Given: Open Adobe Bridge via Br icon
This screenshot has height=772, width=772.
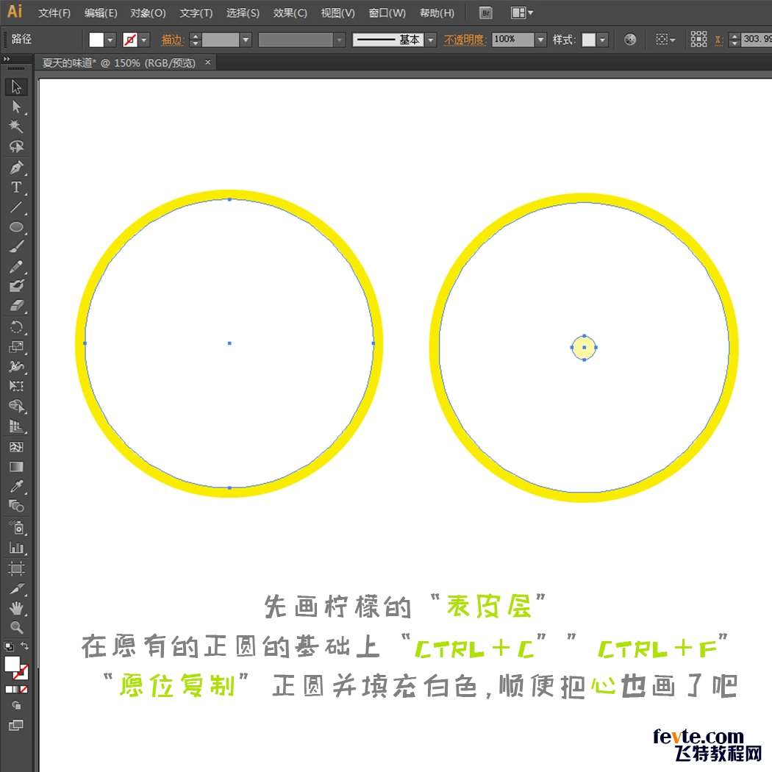Looking at the screenshot, I should [485, 12].
